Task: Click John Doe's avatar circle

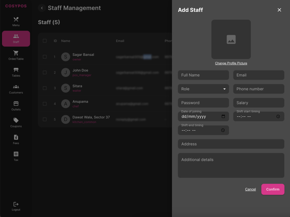Action: (66, 73)
